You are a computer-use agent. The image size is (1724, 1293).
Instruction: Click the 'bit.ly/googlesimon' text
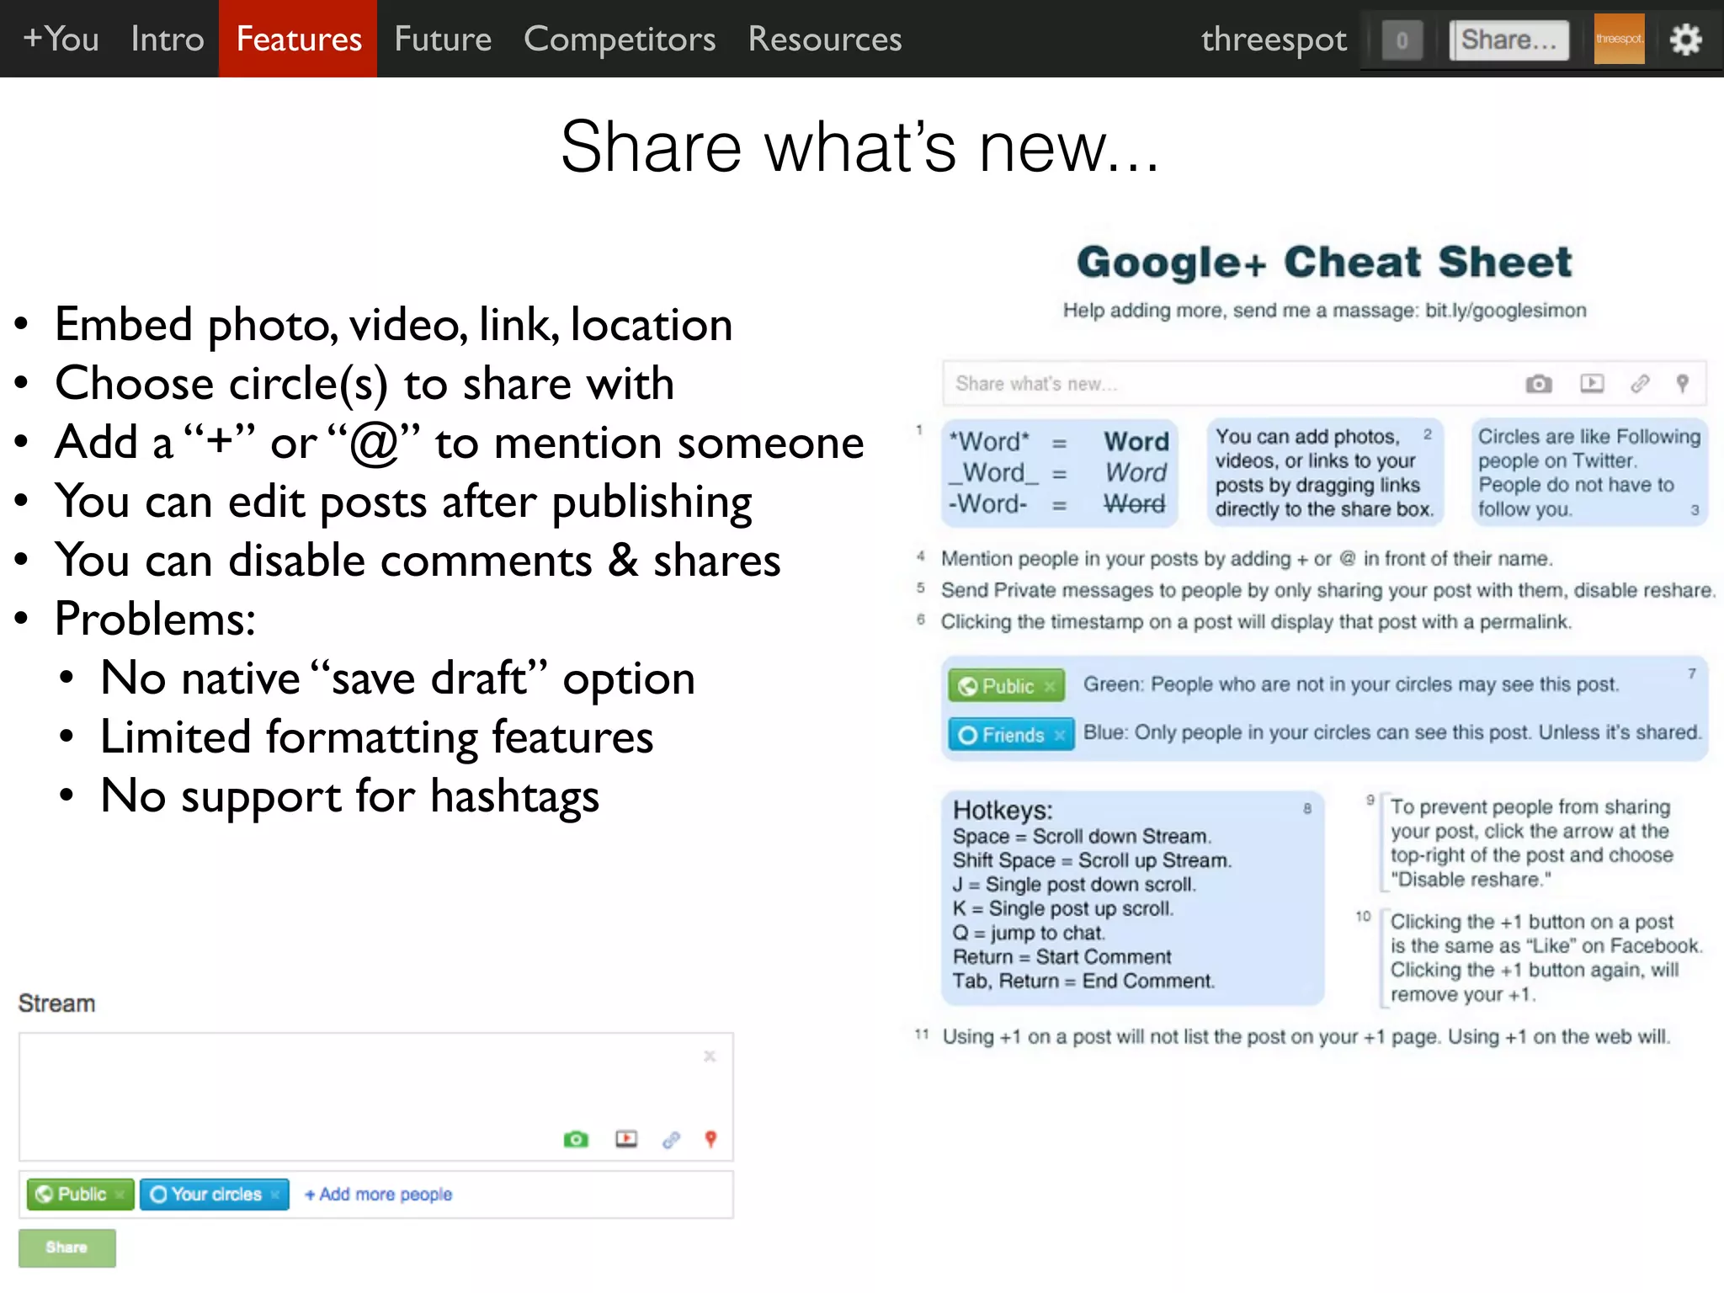coord(1505,311)
